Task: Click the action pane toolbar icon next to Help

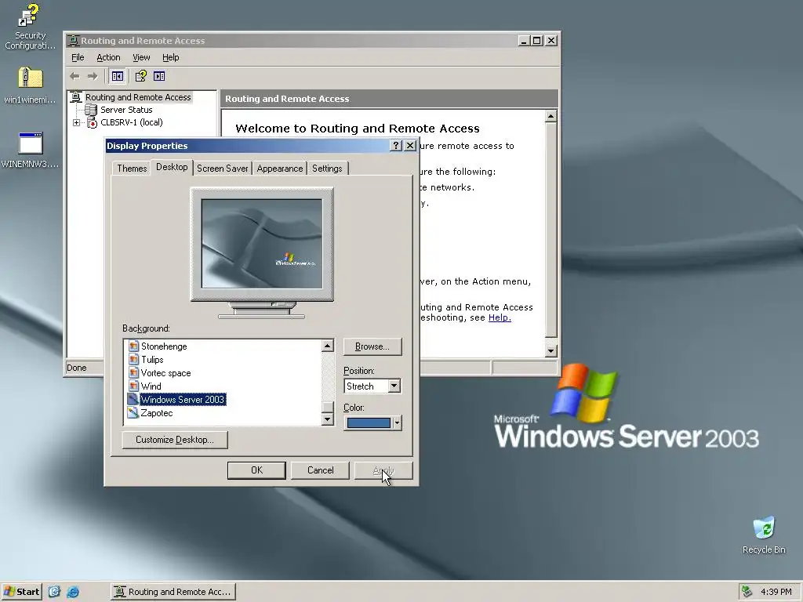Action: tap(159, 76)
